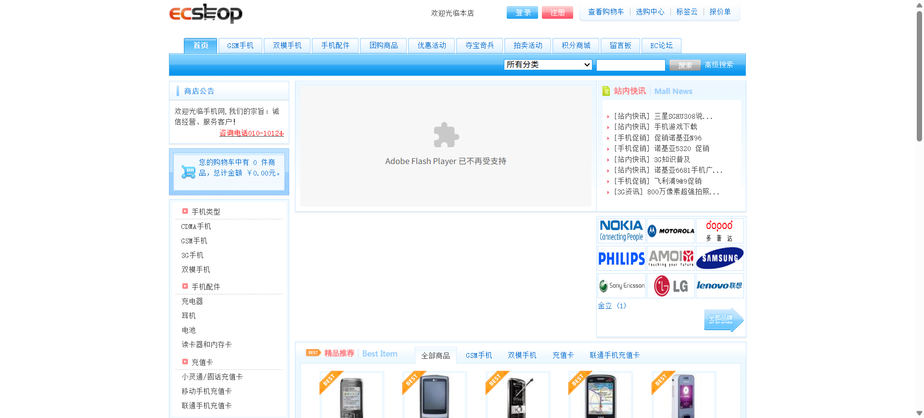
Task: Open the 读卡器和内存卡 category
Action: [x=206, y=344]
